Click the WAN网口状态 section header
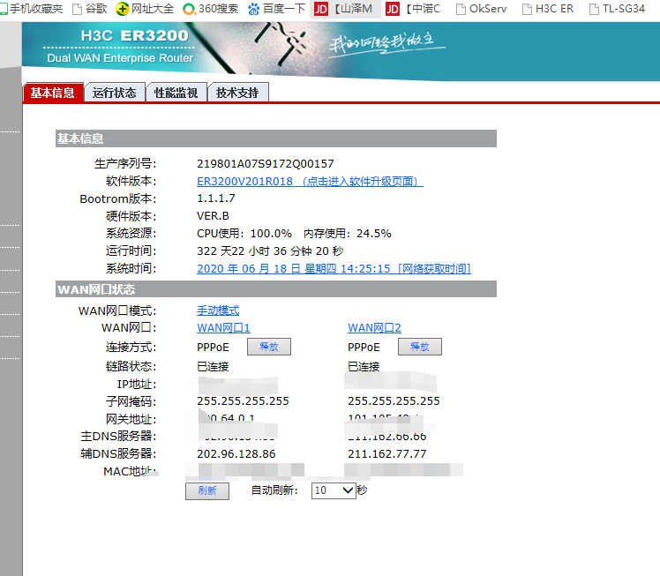Screen dimensions: 660x576 click(276, 289)
